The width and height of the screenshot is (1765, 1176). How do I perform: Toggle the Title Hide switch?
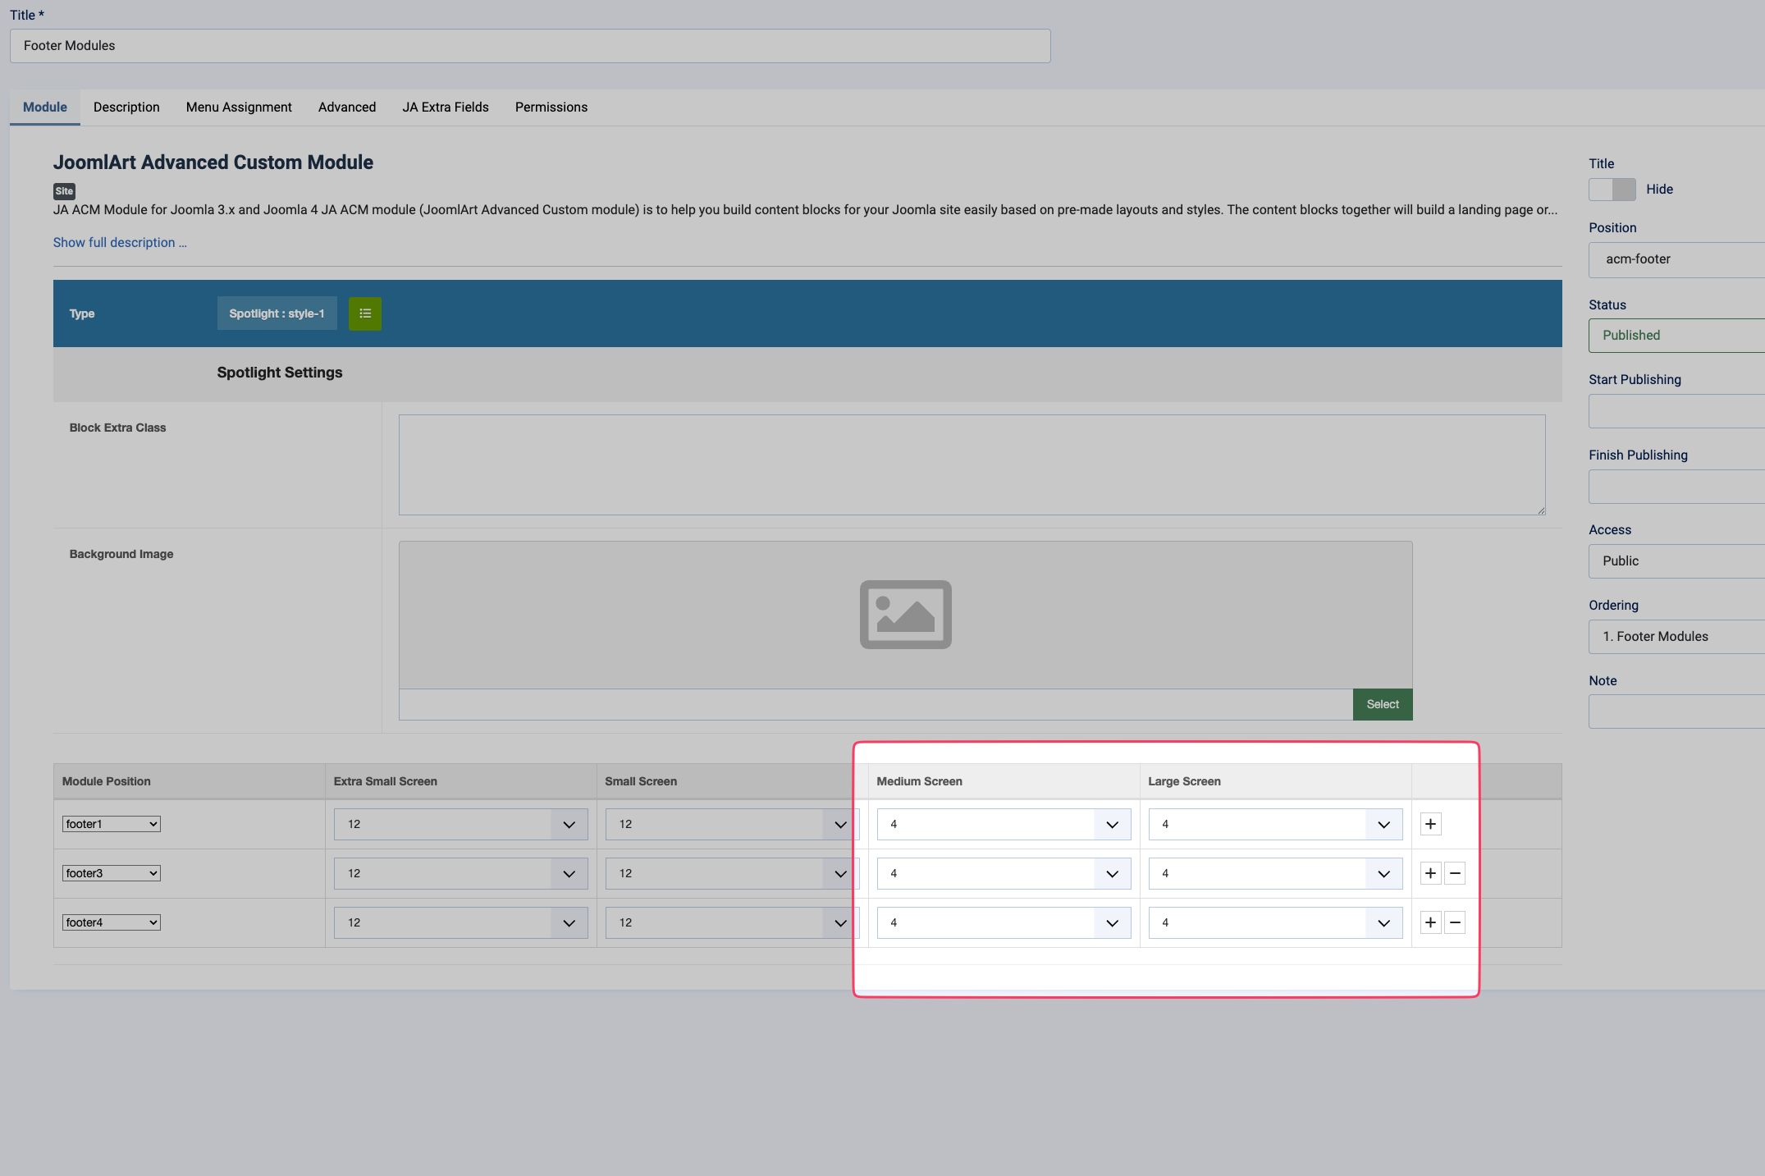pos(1612,190)
